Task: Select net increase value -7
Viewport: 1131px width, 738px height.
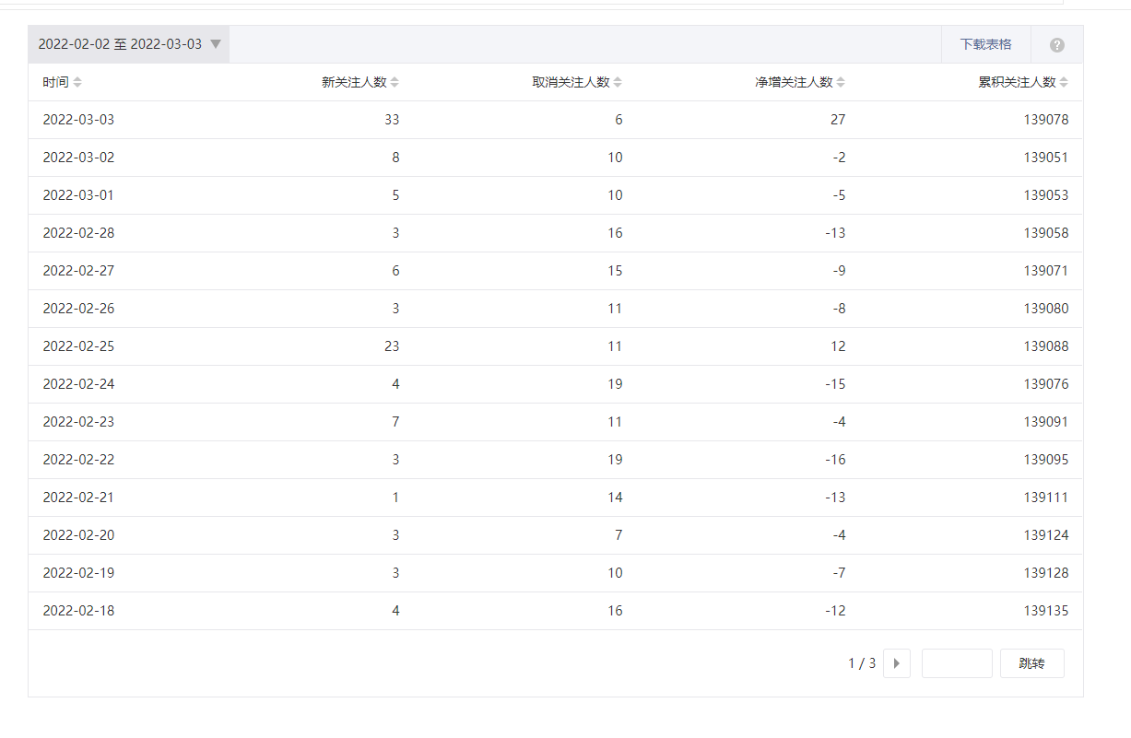Action: (x=839, y=573)
